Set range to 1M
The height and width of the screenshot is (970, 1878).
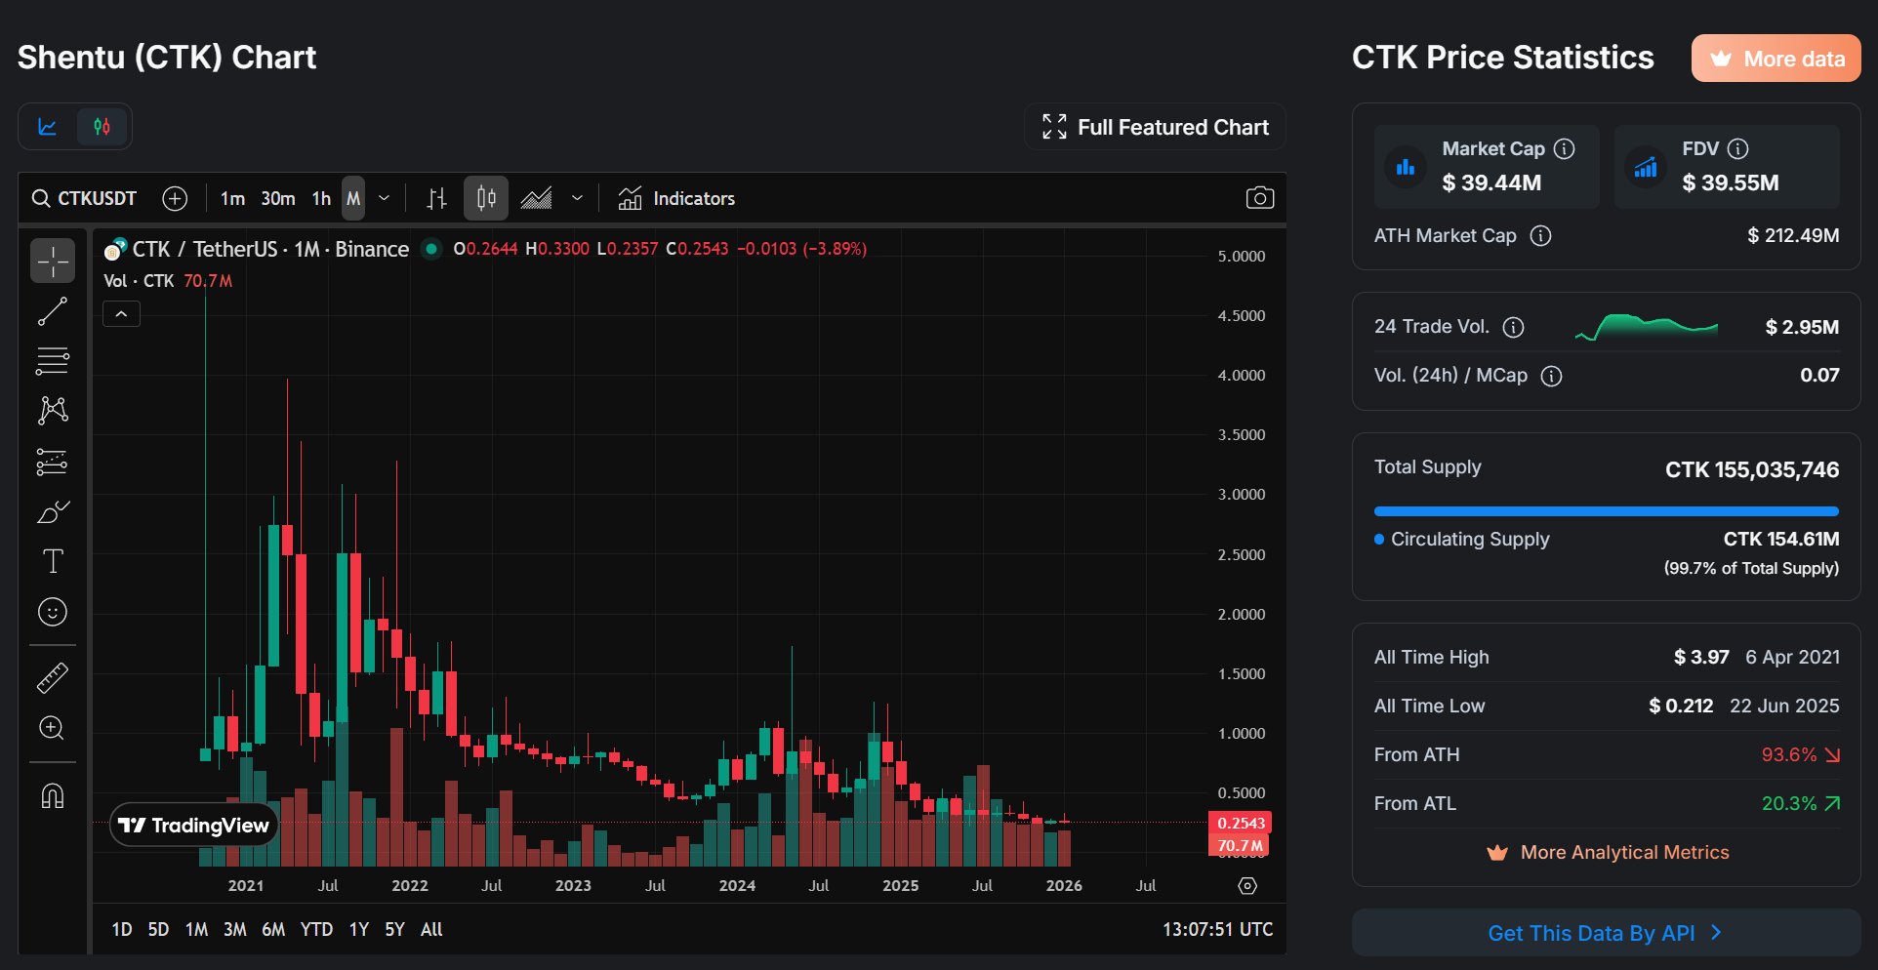tap(196, 929)
